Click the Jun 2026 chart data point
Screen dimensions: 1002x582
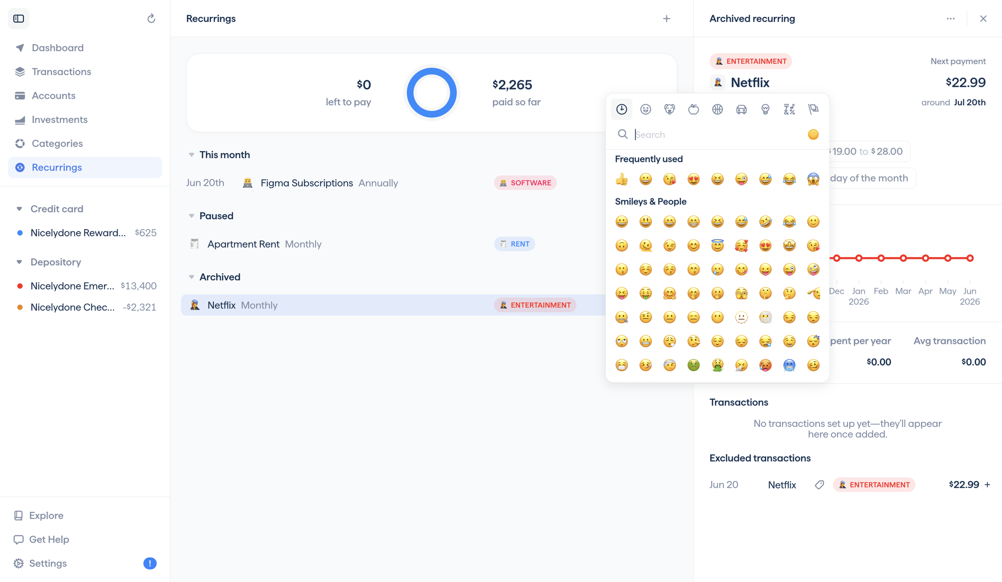click(x=970, y=258)
